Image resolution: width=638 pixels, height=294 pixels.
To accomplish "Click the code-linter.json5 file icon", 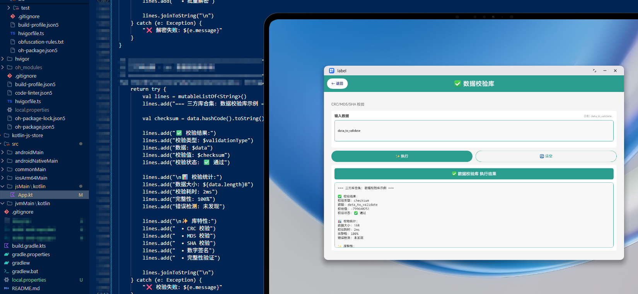I will pyautogui.click(x=10, y=93).
